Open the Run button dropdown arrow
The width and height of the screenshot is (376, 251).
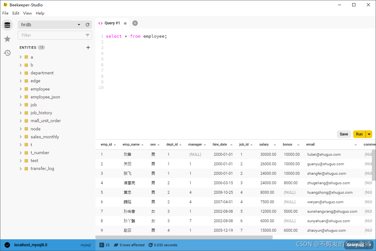point(369,134)
